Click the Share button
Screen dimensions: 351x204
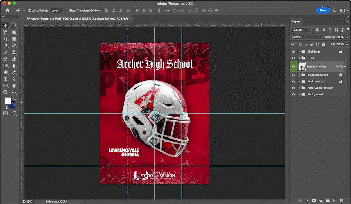click(x=323, y=11)
